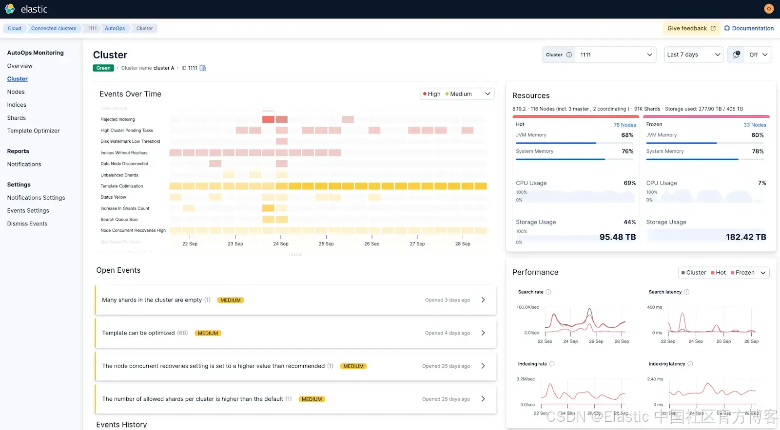780x430 pixels.
Task: Select the Cluster breadcrumb
Action: click(145, 28)
